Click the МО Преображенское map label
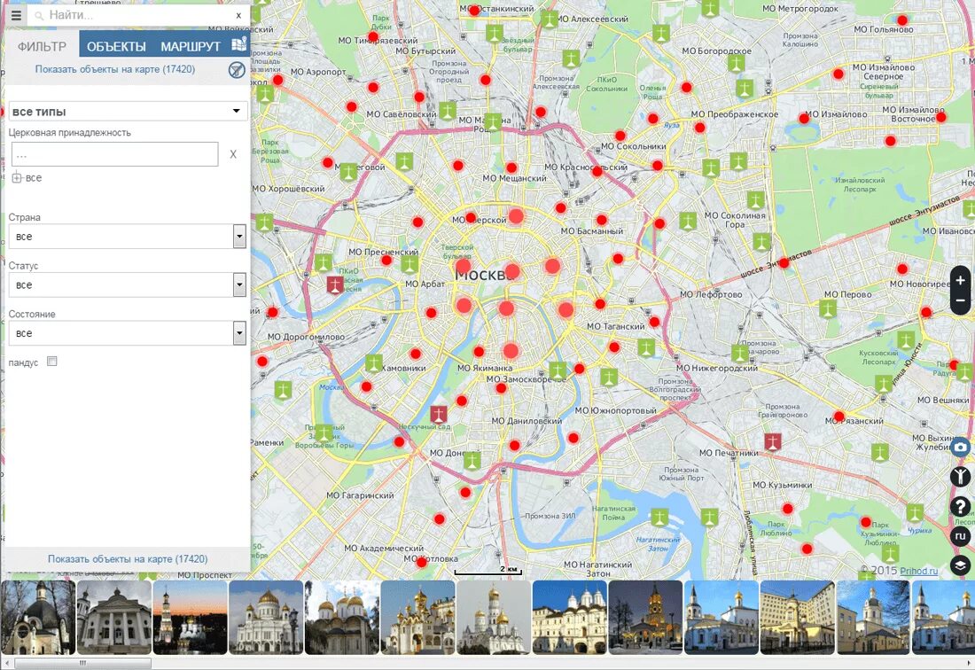 735,114
